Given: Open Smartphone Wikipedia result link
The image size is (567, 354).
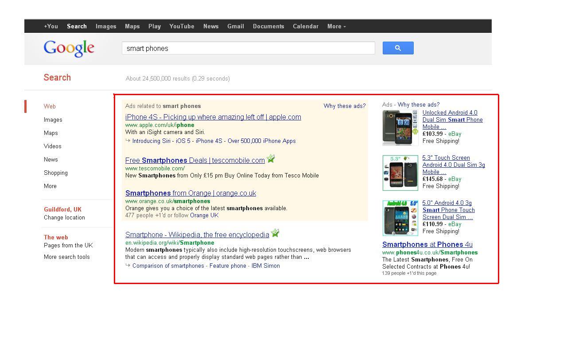Looking at the screenshot, I should click(x=197, y=235).
